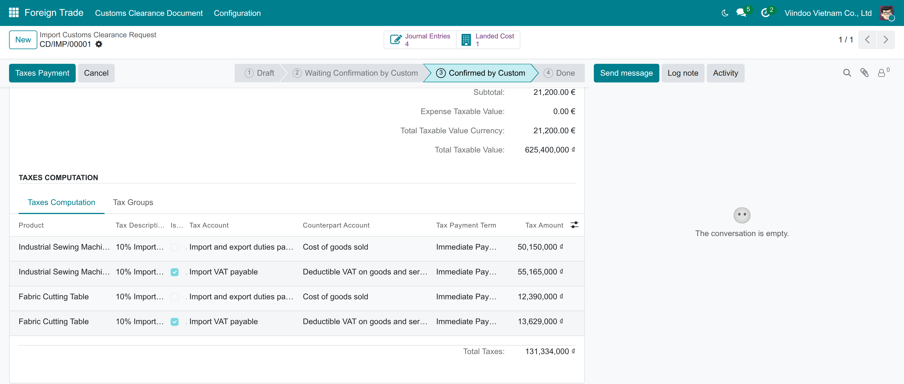Open the gear actions menu beside CD/IMP/00001

click(x=99, y=44)
